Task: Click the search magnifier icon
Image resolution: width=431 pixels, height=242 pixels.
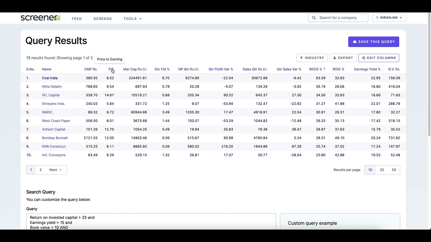Action: pos(314,18)
